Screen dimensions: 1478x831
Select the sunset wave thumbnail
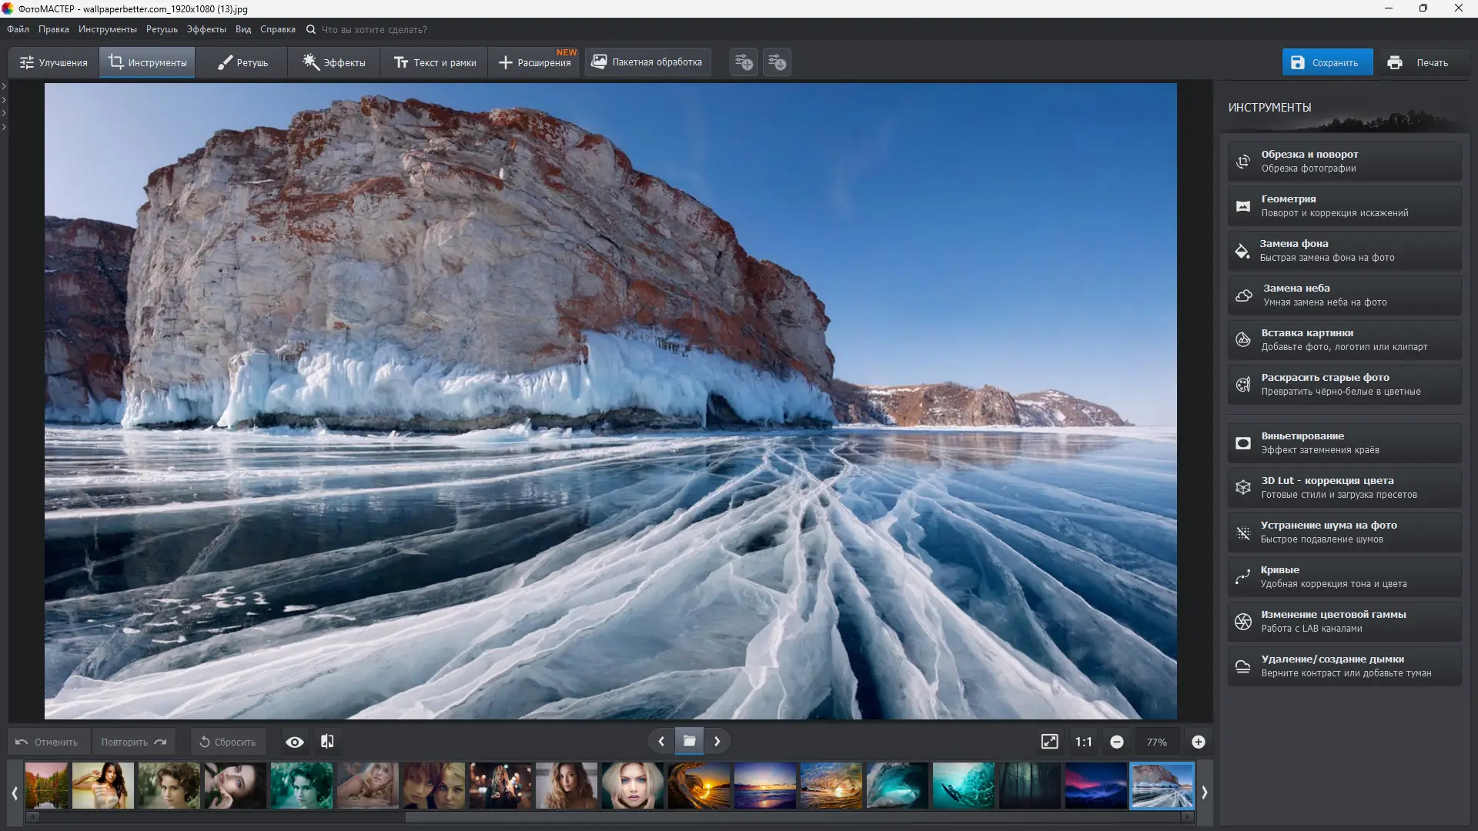[698, 786]
